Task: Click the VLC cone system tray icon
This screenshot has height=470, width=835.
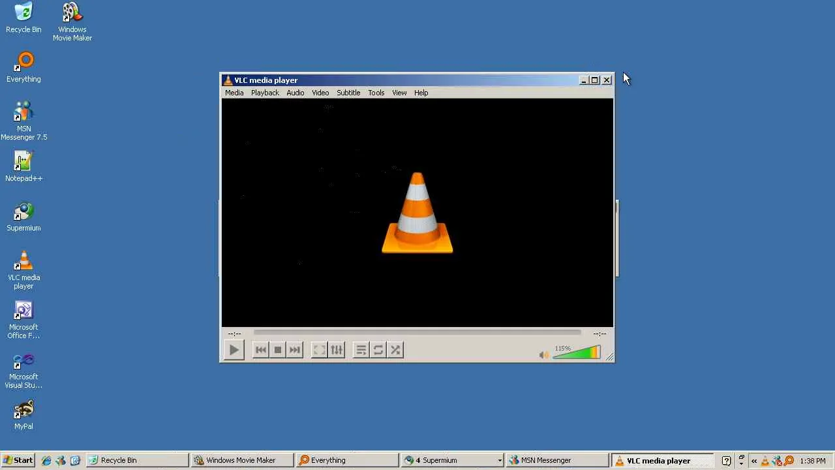Action: point(766,461)
